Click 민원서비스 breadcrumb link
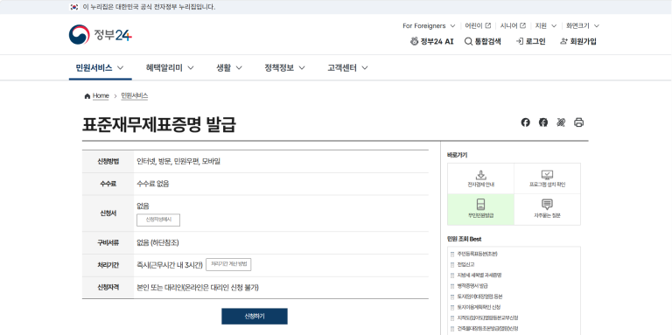 coord(135,96)
